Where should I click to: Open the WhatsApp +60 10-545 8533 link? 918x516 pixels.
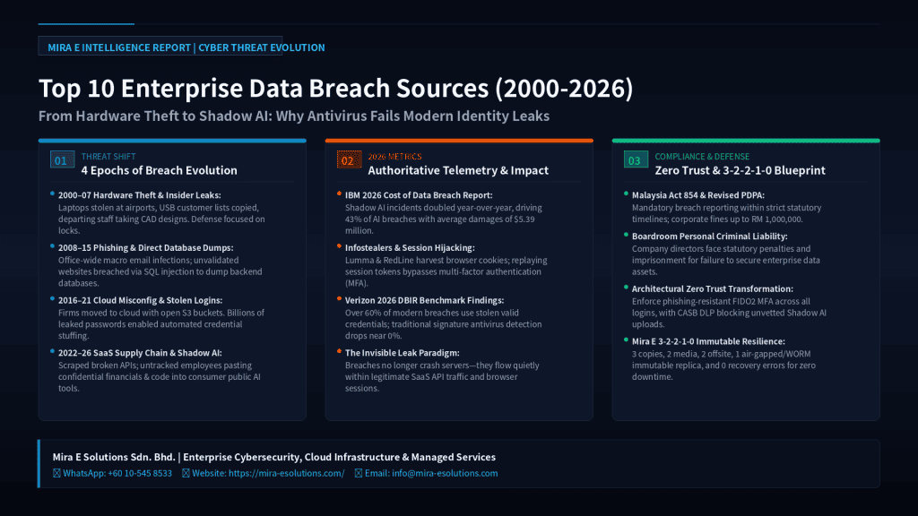tap(117, 473)
